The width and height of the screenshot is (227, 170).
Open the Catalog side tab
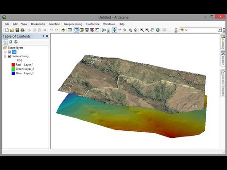coord(223,42)
